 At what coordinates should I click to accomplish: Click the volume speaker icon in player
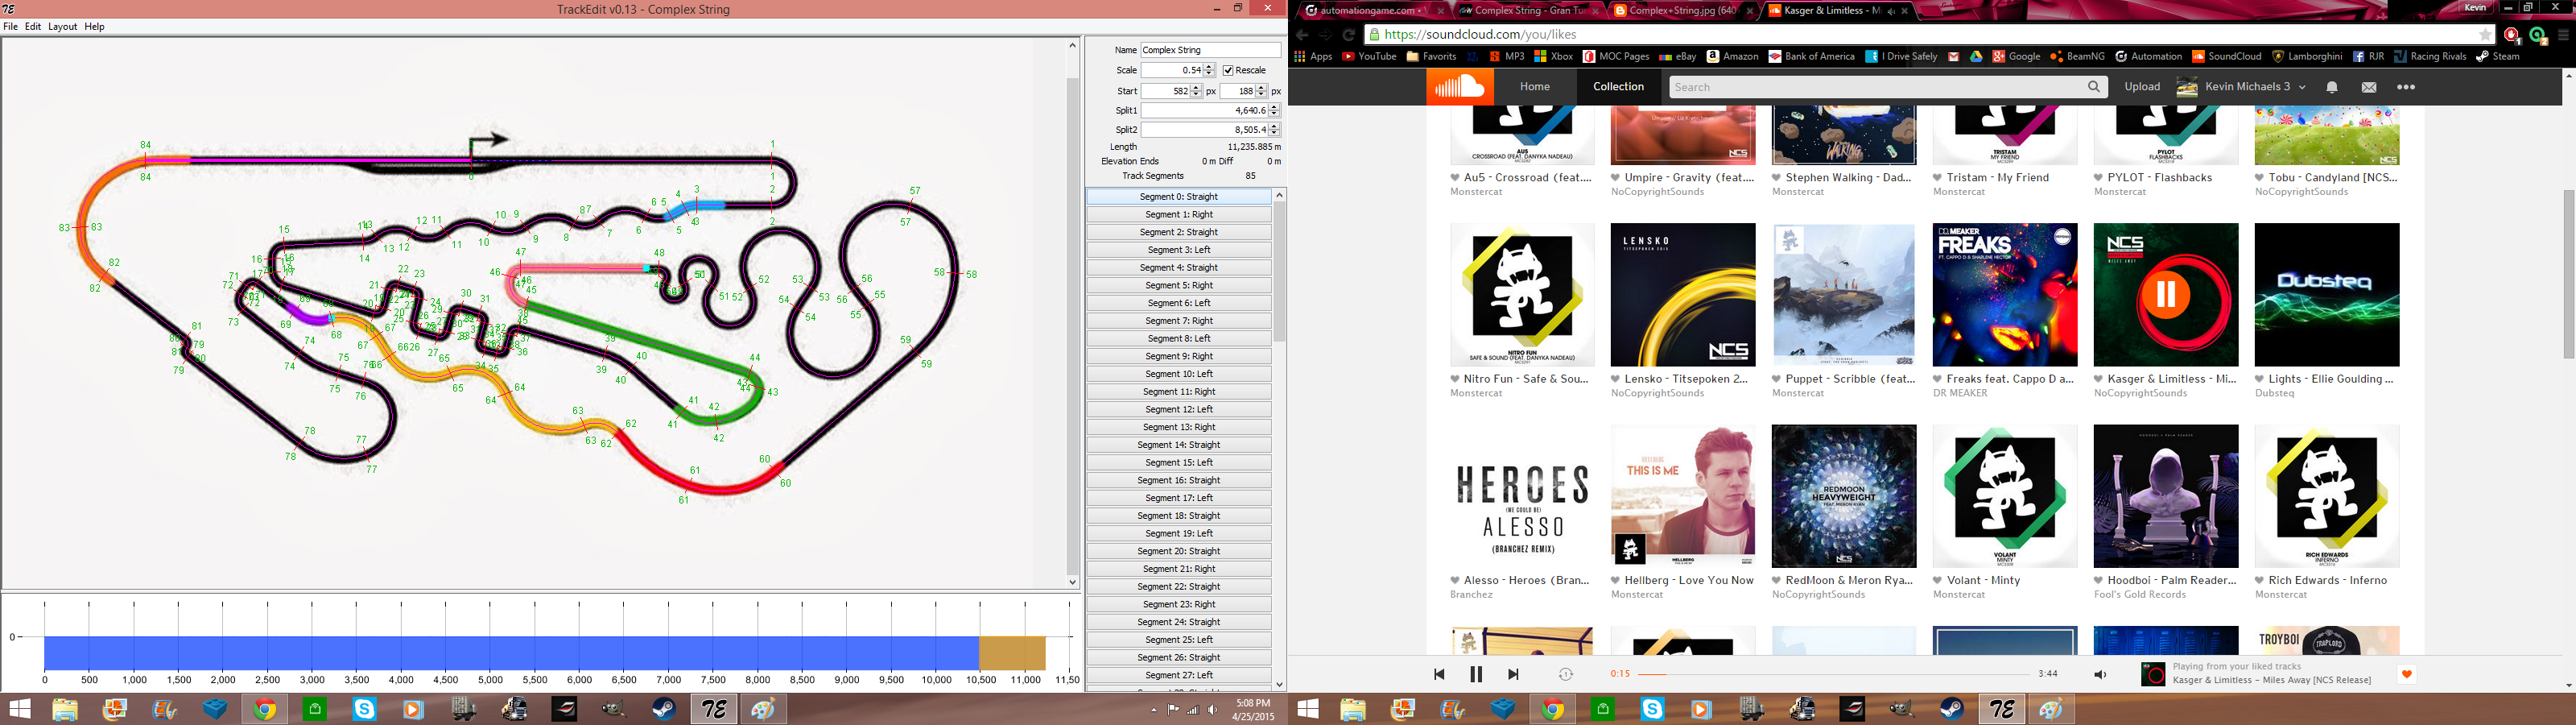point(2100,674)
